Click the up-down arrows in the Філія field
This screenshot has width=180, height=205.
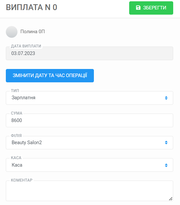pos(166,143)
